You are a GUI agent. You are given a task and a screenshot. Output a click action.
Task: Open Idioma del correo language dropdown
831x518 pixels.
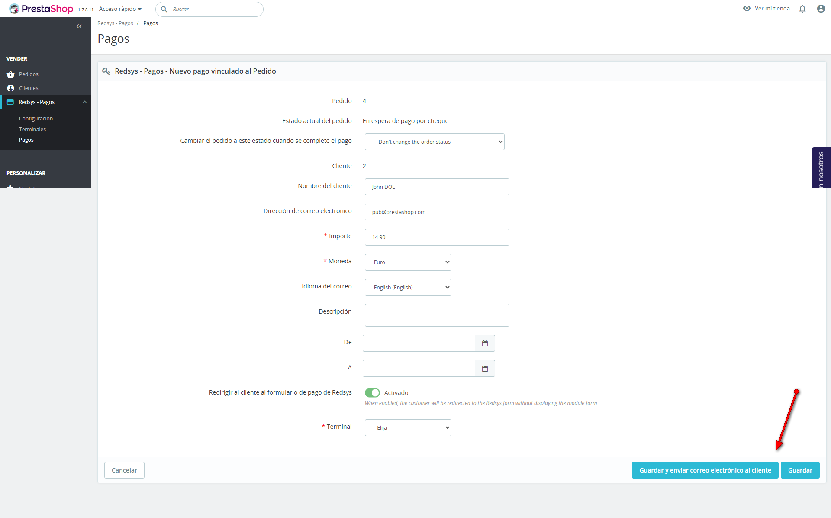(x=408, y=288)
